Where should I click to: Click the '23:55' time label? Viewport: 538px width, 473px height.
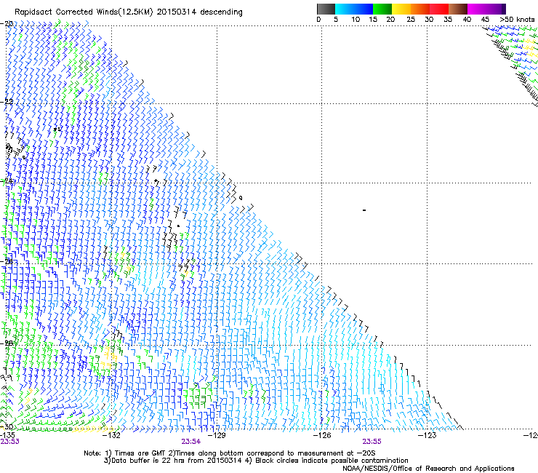pyautogui.click(x=372, y=442)
